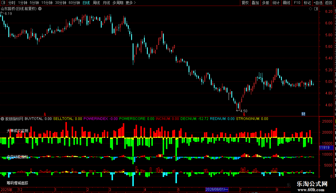Select the 分时 intraday tab
This screenshot has height=193, width=336.
click(x=12, y=3)
